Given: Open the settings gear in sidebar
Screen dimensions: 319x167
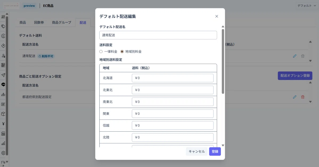Looking at the screenshot, I should click(x=3, y=153).
